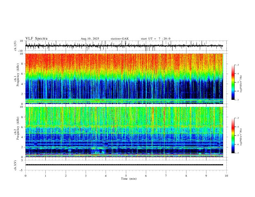This screenshot has width=255, height=197.
Task: Click the ch.1 spectrogram plot area
Action: coord(124,79)
